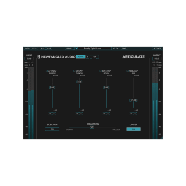Click the output level meter
This screenshot has height=186, width=186.
(x=155, y=103)
